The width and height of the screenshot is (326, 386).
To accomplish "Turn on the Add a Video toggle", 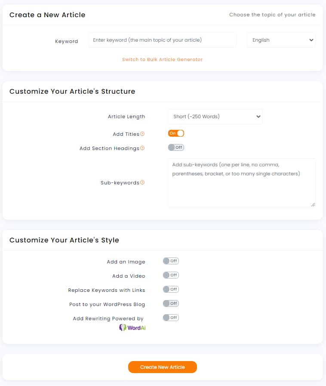I will tap(171, 275).
